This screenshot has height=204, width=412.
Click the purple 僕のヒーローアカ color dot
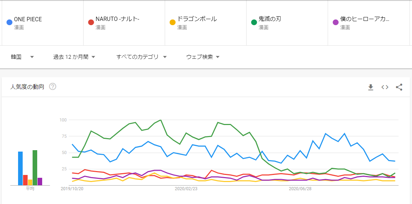[335, 23]
